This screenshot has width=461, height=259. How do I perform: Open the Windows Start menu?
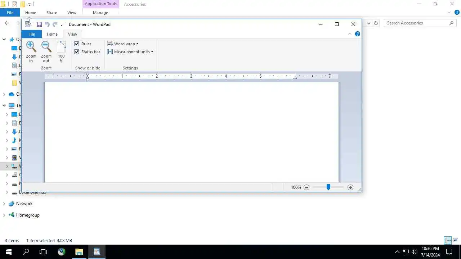click(x=9, y=252)
